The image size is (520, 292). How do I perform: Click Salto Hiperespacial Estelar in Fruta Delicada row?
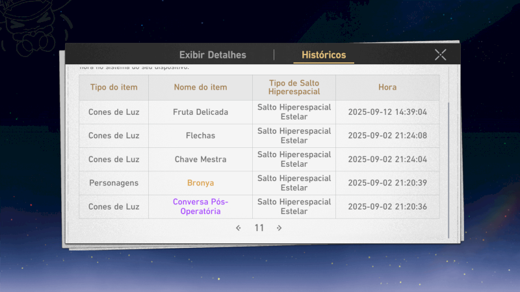294,112
